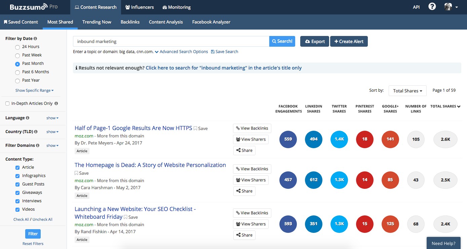
Task: Uncheck the Article content type
Action: pyautogui.click(x=17, y=167)
